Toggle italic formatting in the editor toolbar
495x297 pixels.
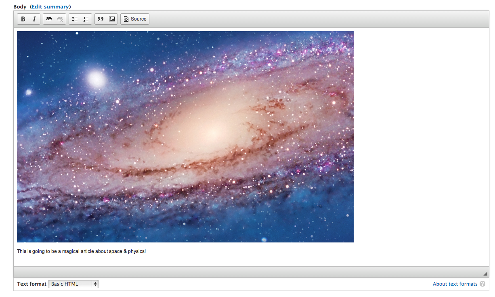[34, 19]
